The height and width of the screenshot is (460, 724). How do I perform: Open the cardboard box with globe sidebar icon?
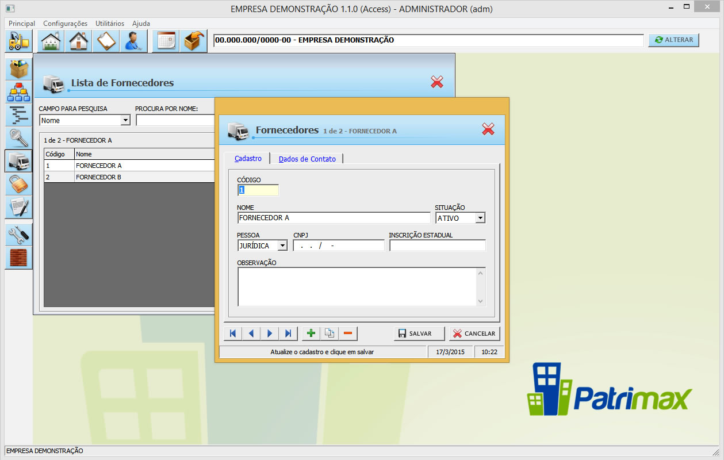click(x=19, y=69)
